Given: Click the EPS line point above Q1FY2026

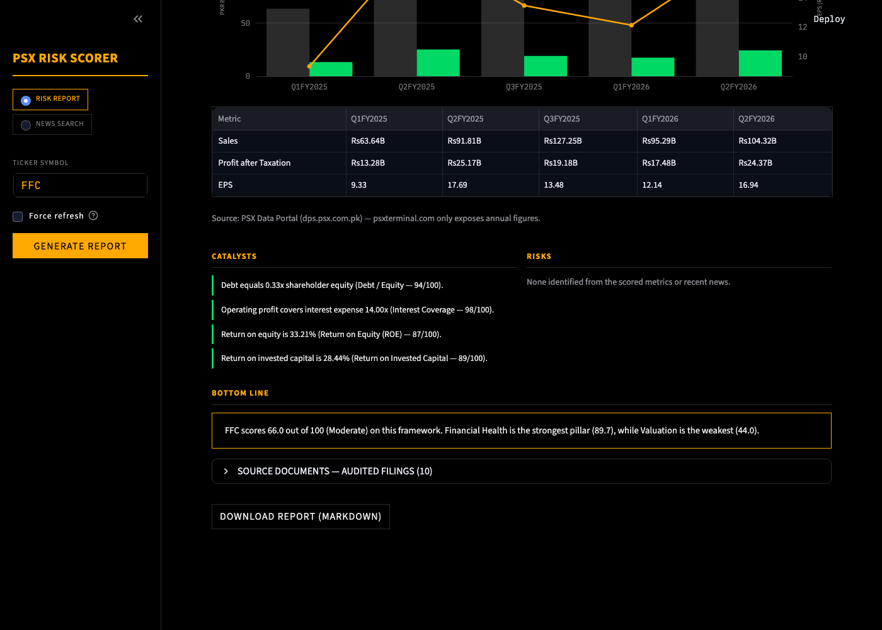Looking at the screenshot, I should [x=631, y=25].
